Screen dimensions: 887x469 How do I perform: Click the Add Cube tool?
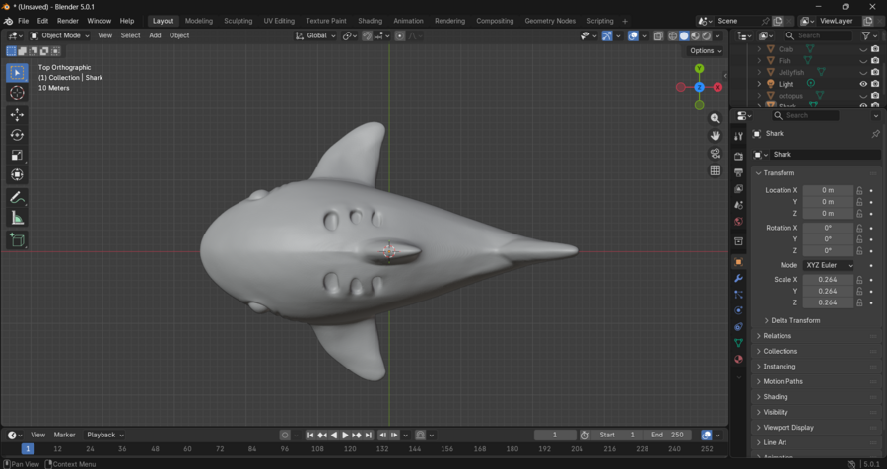pos(17,239)
